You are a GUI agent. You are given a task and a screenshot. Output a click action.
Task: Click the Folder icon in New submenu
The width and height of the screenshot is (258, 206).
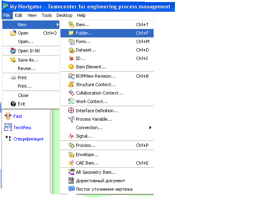coord(71,33)
